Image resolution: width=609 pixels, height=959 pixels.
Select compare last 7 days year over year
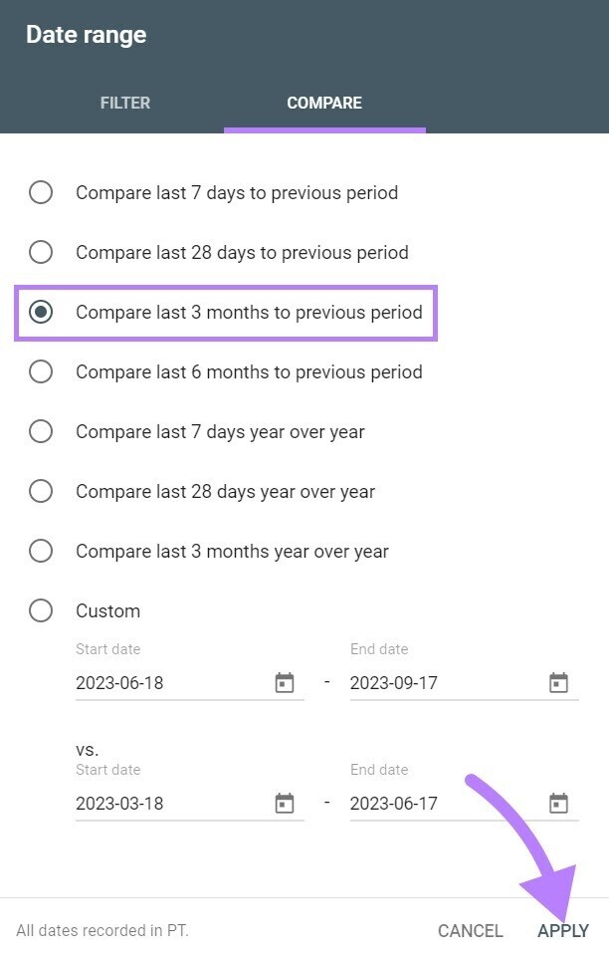(41, 431)
